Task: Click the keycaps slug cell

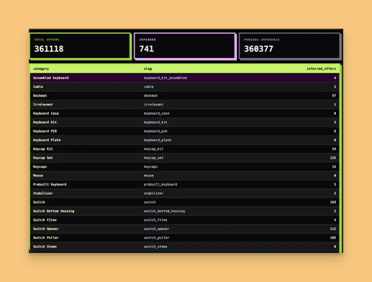Action: (150, 167)
